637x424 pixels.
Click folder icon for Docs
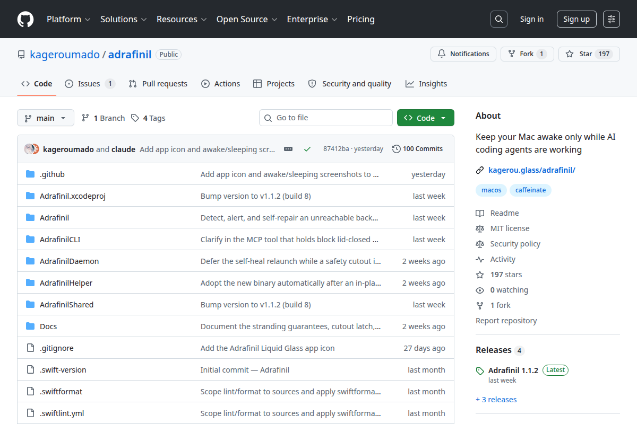(30, 326)
